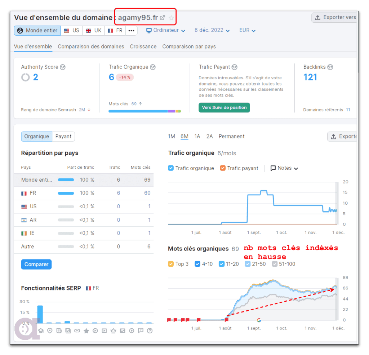Click the Trafic Organique info globe icon
The image size is (369, 355).
(x=153, y=67)
